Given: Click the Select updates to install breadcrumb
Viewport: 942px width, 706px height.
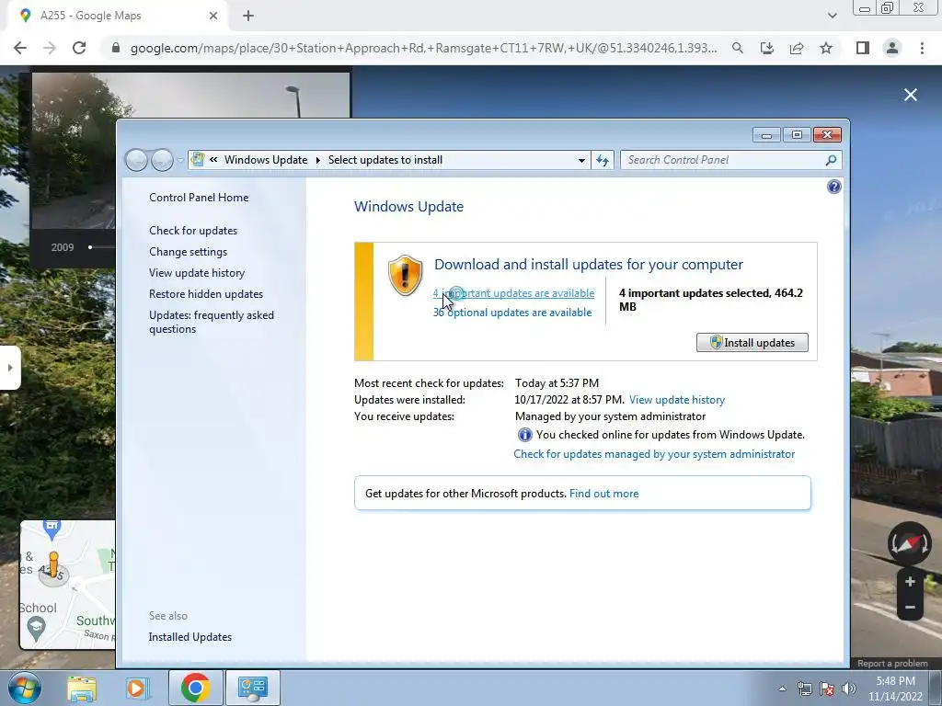Looking at the screenshot, I should tap(385, 160).
